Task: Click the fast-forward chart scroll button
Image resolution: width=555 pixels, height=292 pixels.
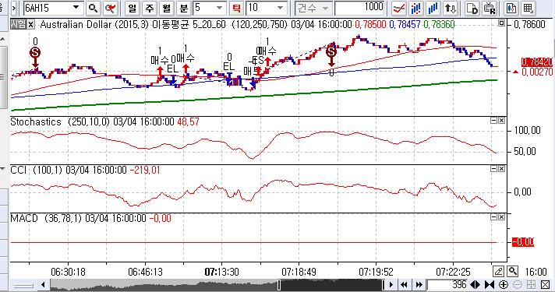Action: (x=419, y=284)
